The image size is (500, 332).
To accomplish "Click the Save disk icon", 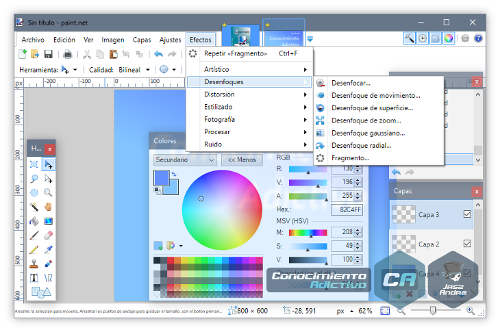I will point(48,54).
